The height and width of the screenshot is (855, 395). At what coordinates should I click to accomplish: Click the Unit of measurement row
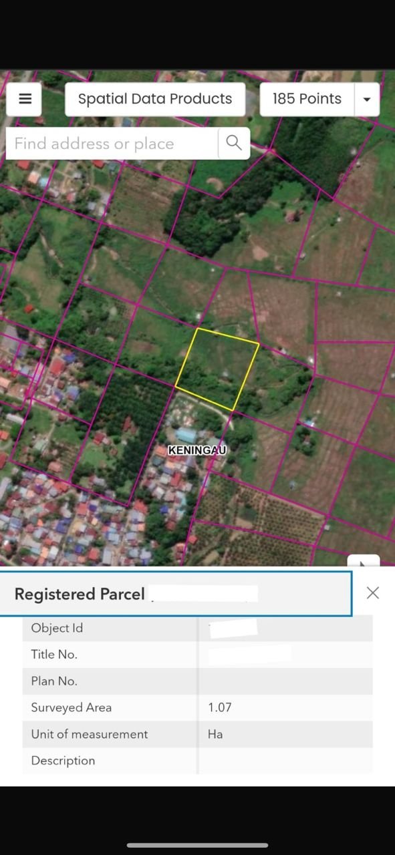tap(197, 734)
